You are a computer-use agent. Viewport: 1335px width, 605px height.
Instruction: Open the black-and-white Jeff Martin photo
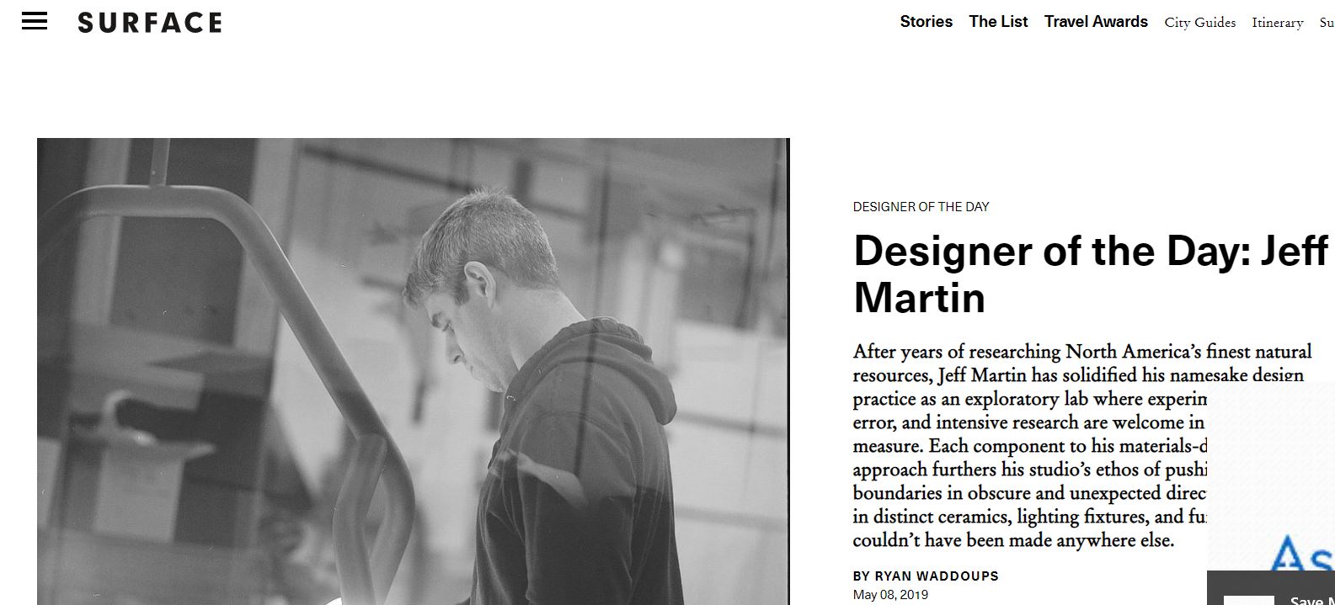(413, 371)
